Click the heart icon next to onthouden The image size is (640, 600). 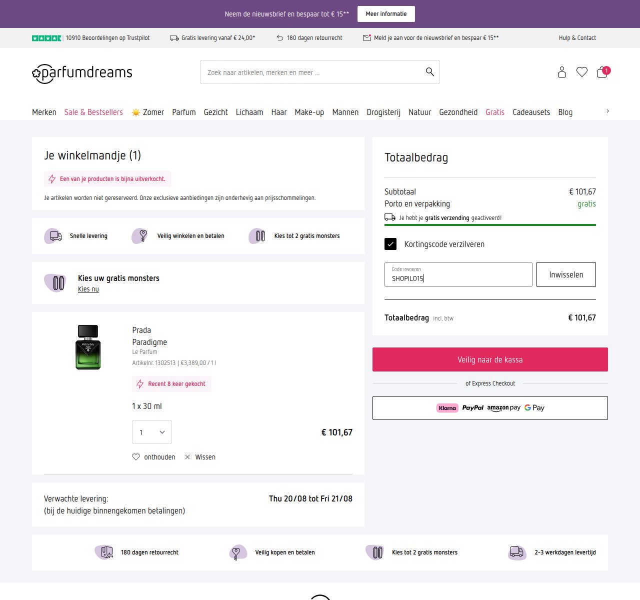pyautogui.click(x=136, y=457)
